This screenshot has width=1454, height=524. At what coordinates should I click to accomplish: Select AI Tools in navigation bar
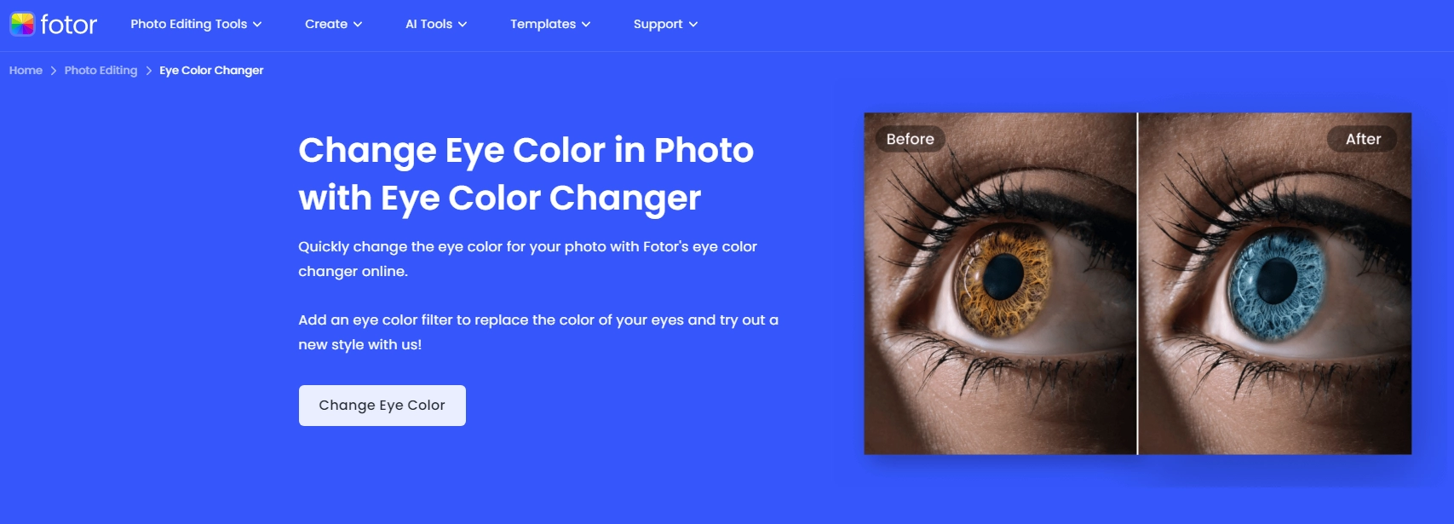429,24
